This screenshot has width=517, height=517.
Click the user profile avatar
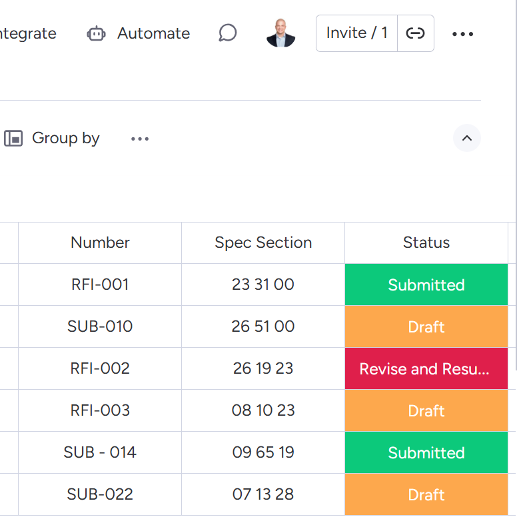point(280,33)
